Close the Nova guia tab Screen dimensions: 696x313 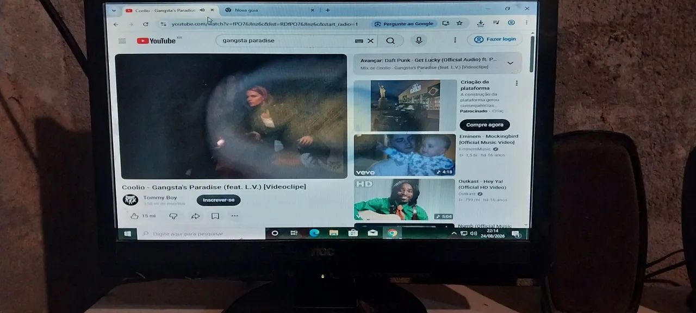(x=313, y=10)
